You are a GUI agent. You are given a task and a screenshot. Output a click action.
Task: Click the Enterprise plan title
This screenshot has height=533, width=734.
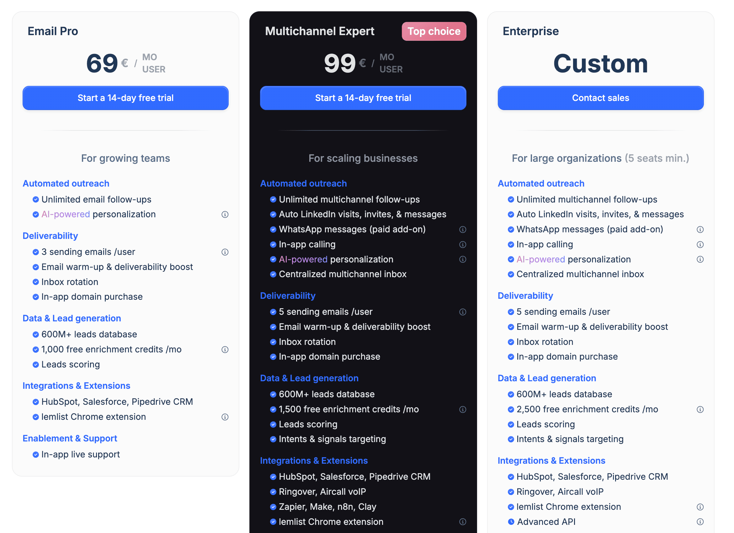click(530, 31)
